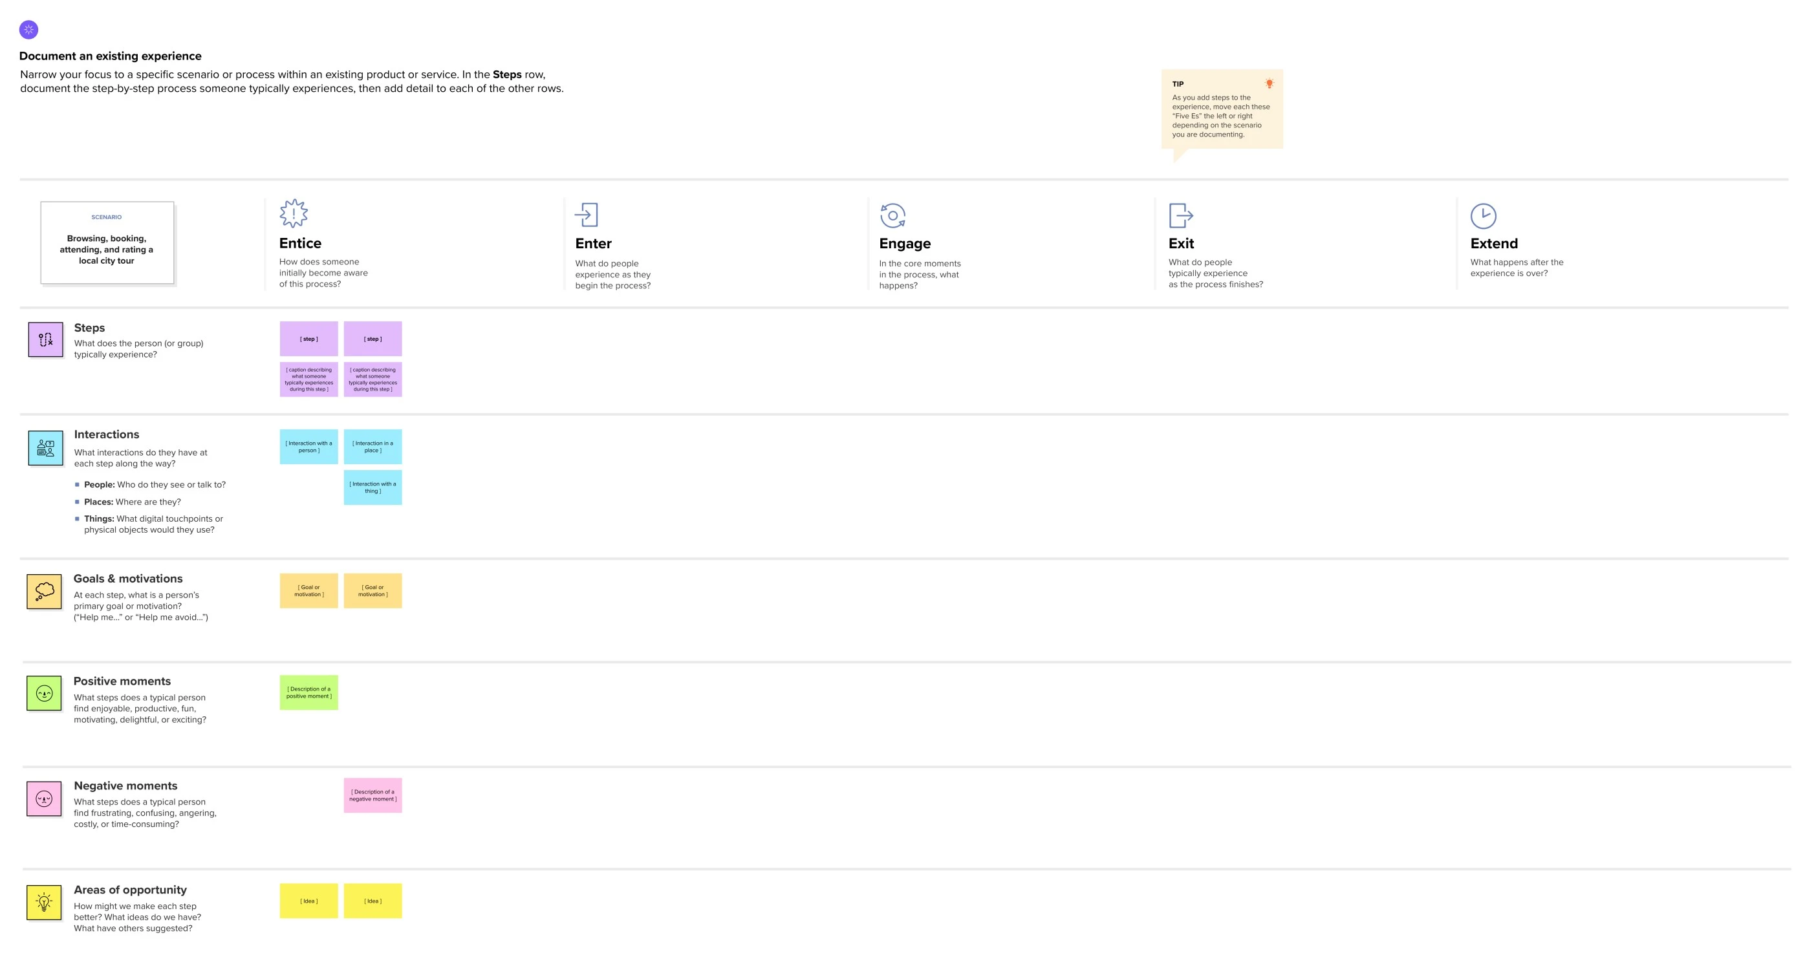Select the [Interaction with a thing] sticky note
The width and height of the screenshot is (1816, 953).
(x=373, y=486)
